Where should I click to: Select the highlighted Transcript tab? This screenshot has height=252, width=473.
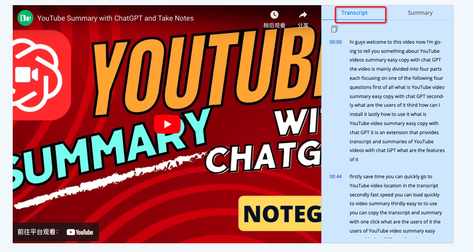[354, 12]
